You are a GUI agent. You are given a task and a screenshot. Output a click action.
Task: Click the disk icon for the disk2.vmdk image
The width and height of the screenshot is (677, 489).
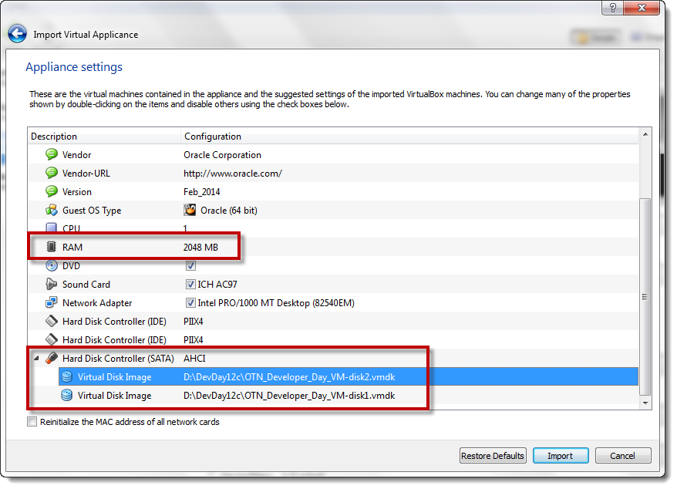click(67, 376)
